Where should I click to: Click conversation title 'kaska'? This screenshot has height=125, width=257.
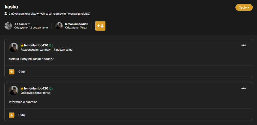coord(11,7)
